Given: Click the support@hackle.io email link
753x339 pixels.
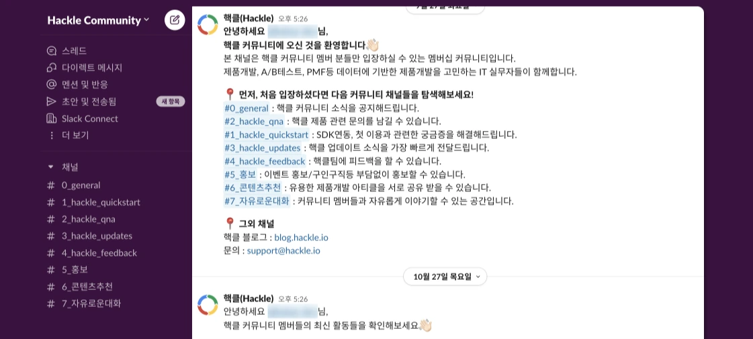Looking at the screenshot, I should [283, 250].
